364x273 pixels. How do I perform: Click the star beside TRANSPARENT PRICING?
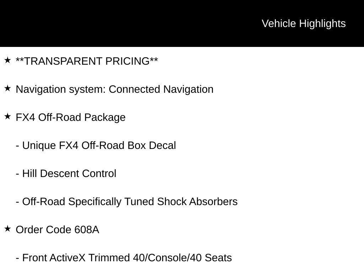pos(8,60)
